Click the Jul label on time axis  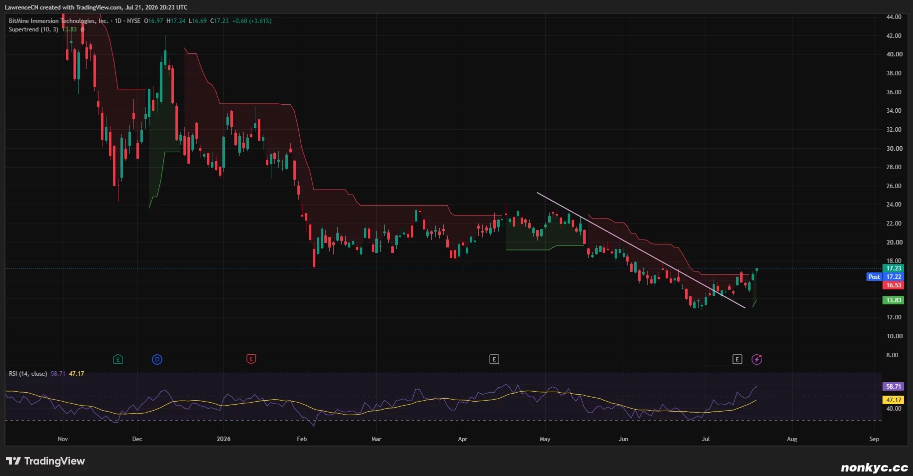706,439
